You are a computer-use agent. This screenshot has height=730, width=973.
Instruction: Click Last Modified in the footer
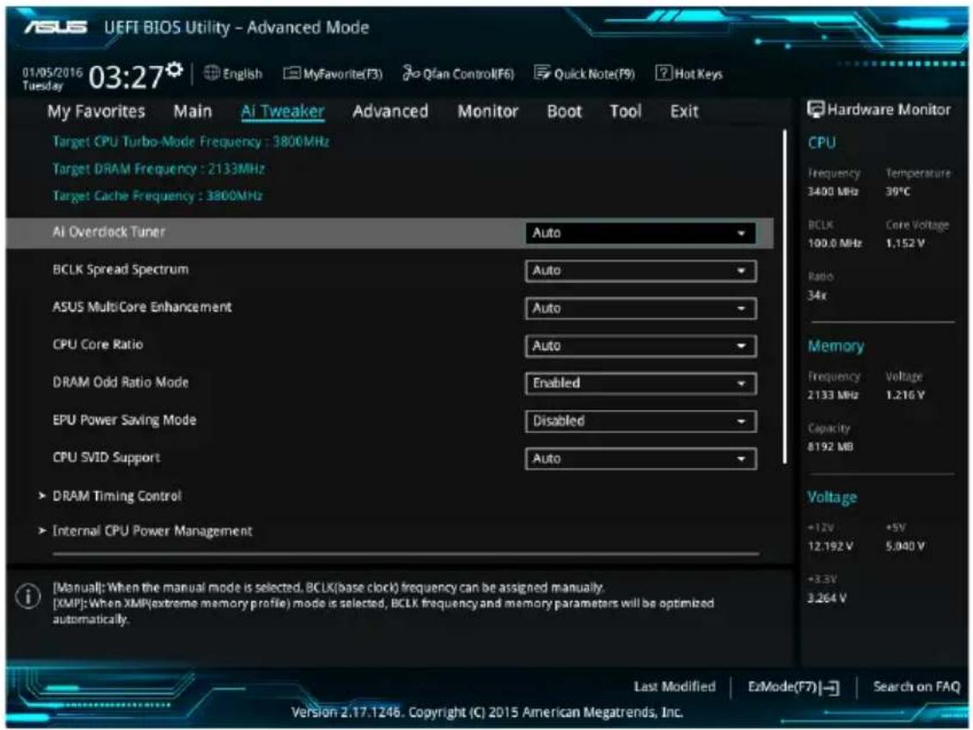pos(675,686)
